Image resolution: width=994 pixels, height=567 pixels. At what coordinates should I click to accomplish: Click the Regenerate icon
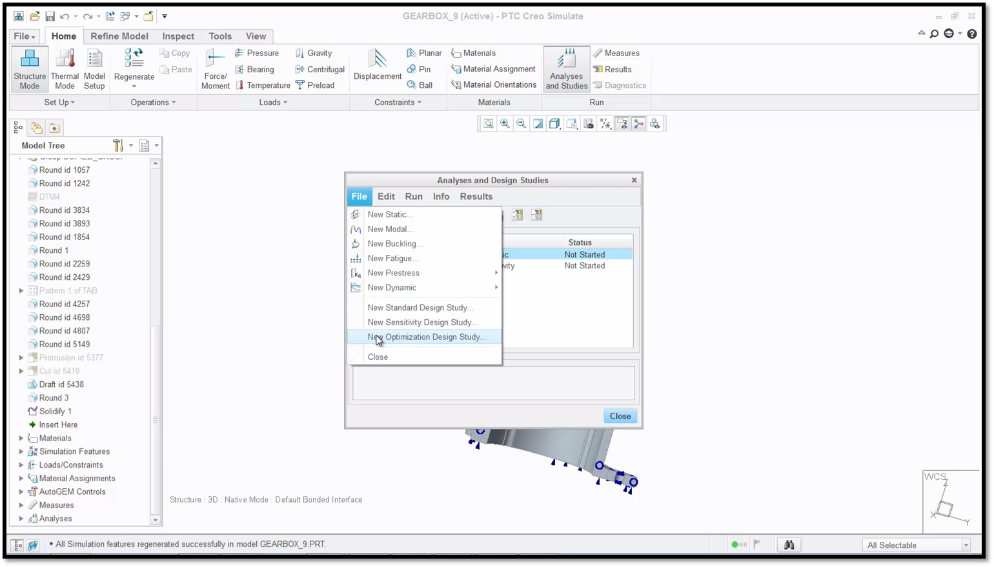(134, 59)
